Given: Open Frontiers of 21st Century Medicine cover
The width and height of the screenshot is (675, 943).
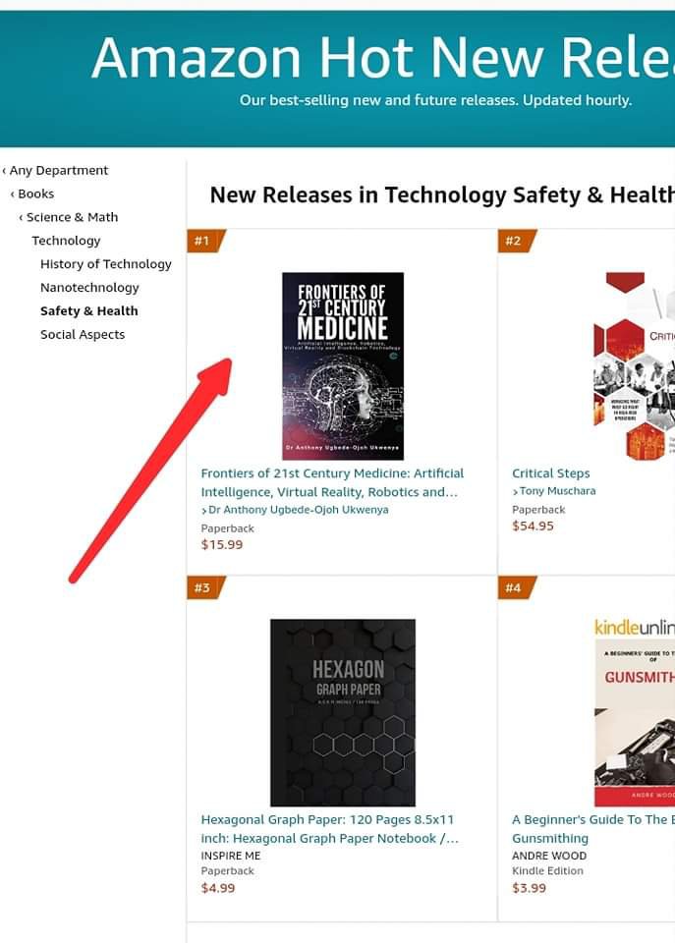Looking at the screenshot, I should click(343, 366).
